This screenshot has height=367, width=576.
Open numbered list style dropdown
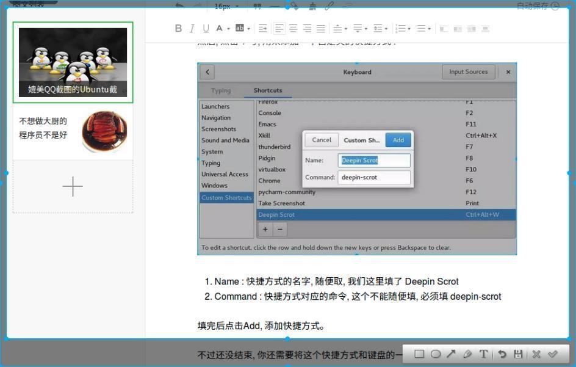click(x=409, y=29)
